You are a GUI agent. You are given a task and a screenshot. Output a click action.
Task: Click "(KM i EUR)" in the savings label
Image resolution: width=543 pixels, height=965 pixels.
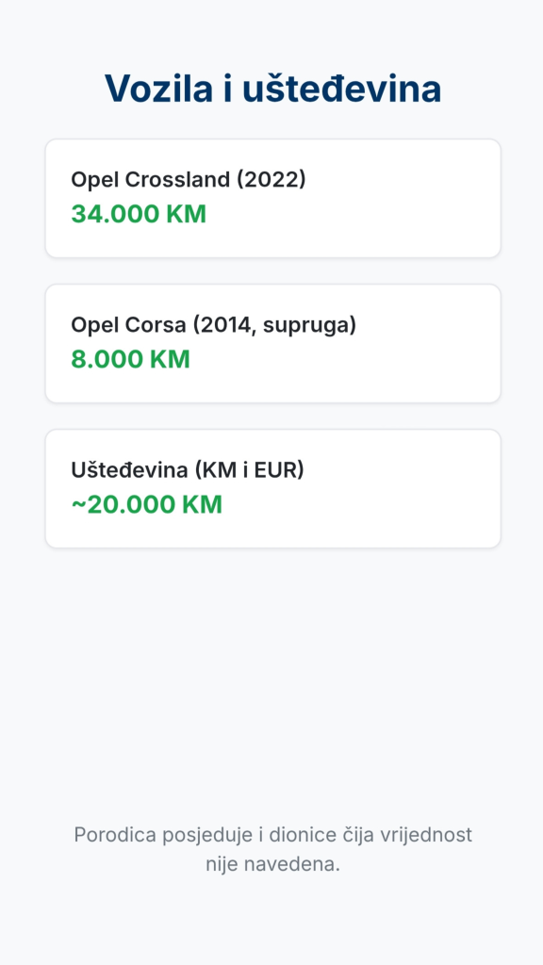tap(249, 470)
